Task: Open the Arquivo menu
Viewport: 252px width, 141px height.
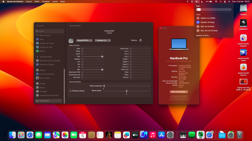Action: (29, 2)
